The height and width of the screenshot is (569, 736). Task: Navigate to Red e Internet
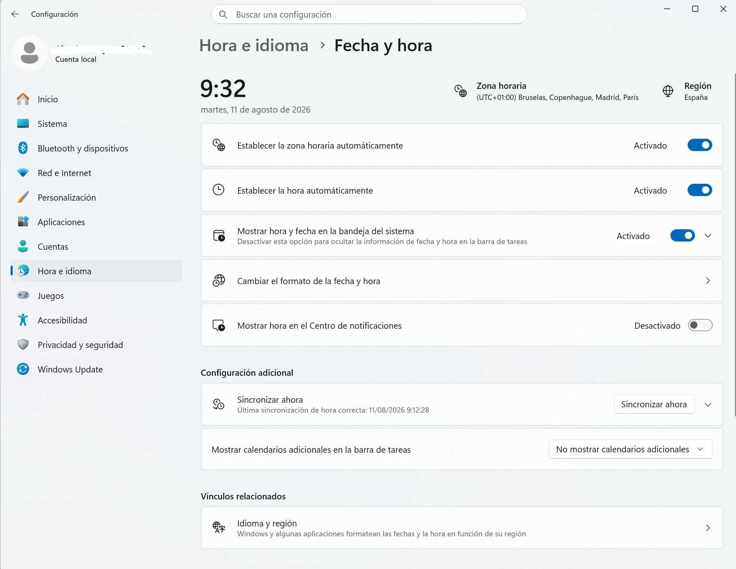click(x=96, y=173)
